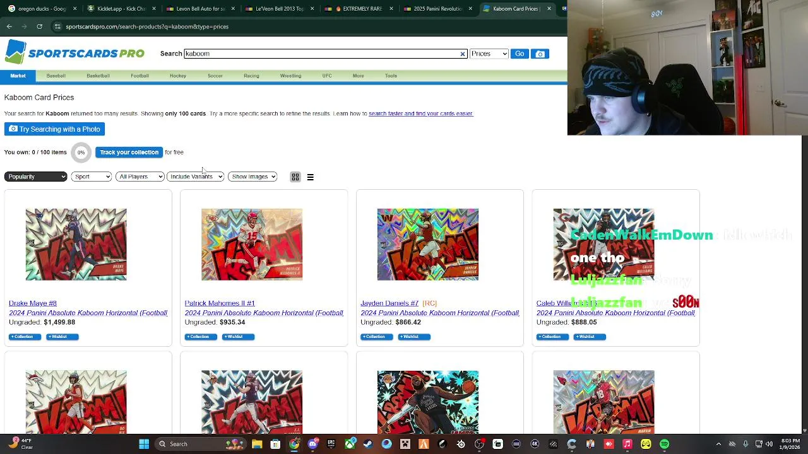The image size is (808, 454).
Task: Open the More navigation menu
Action: point(358,76)
